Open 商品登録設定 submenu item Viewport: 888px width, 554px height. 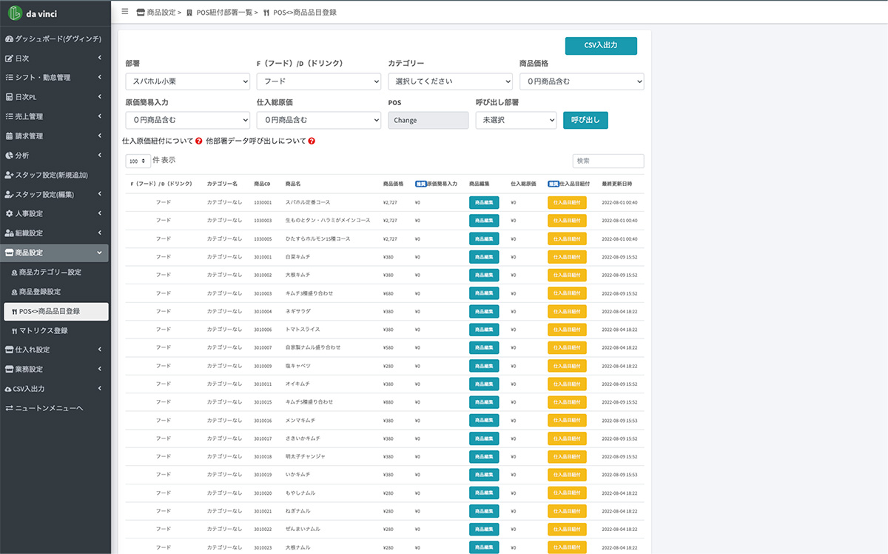coord(55,292)
